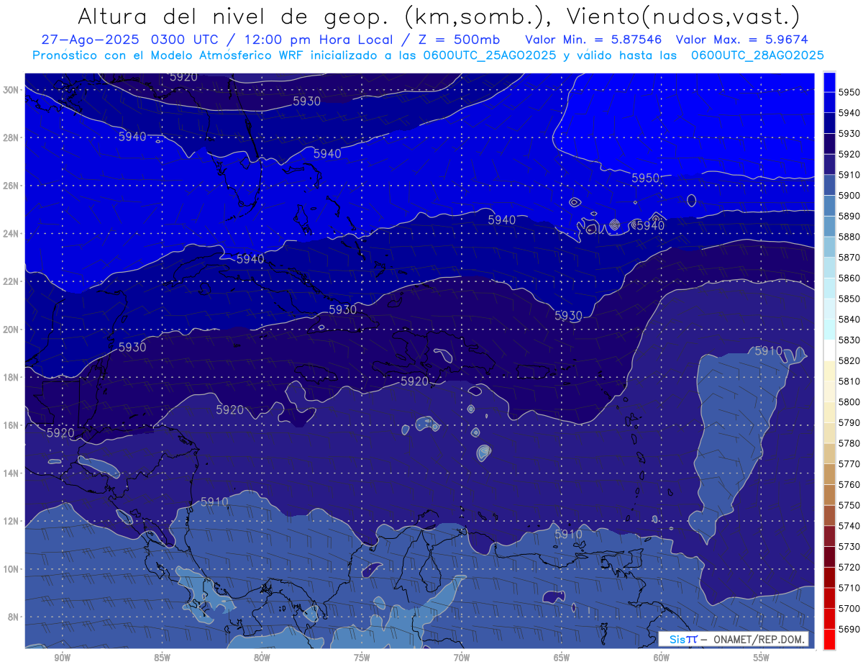863x667 pixels.
Task: Select the '5750' legend value
Action: coord(849,505)
